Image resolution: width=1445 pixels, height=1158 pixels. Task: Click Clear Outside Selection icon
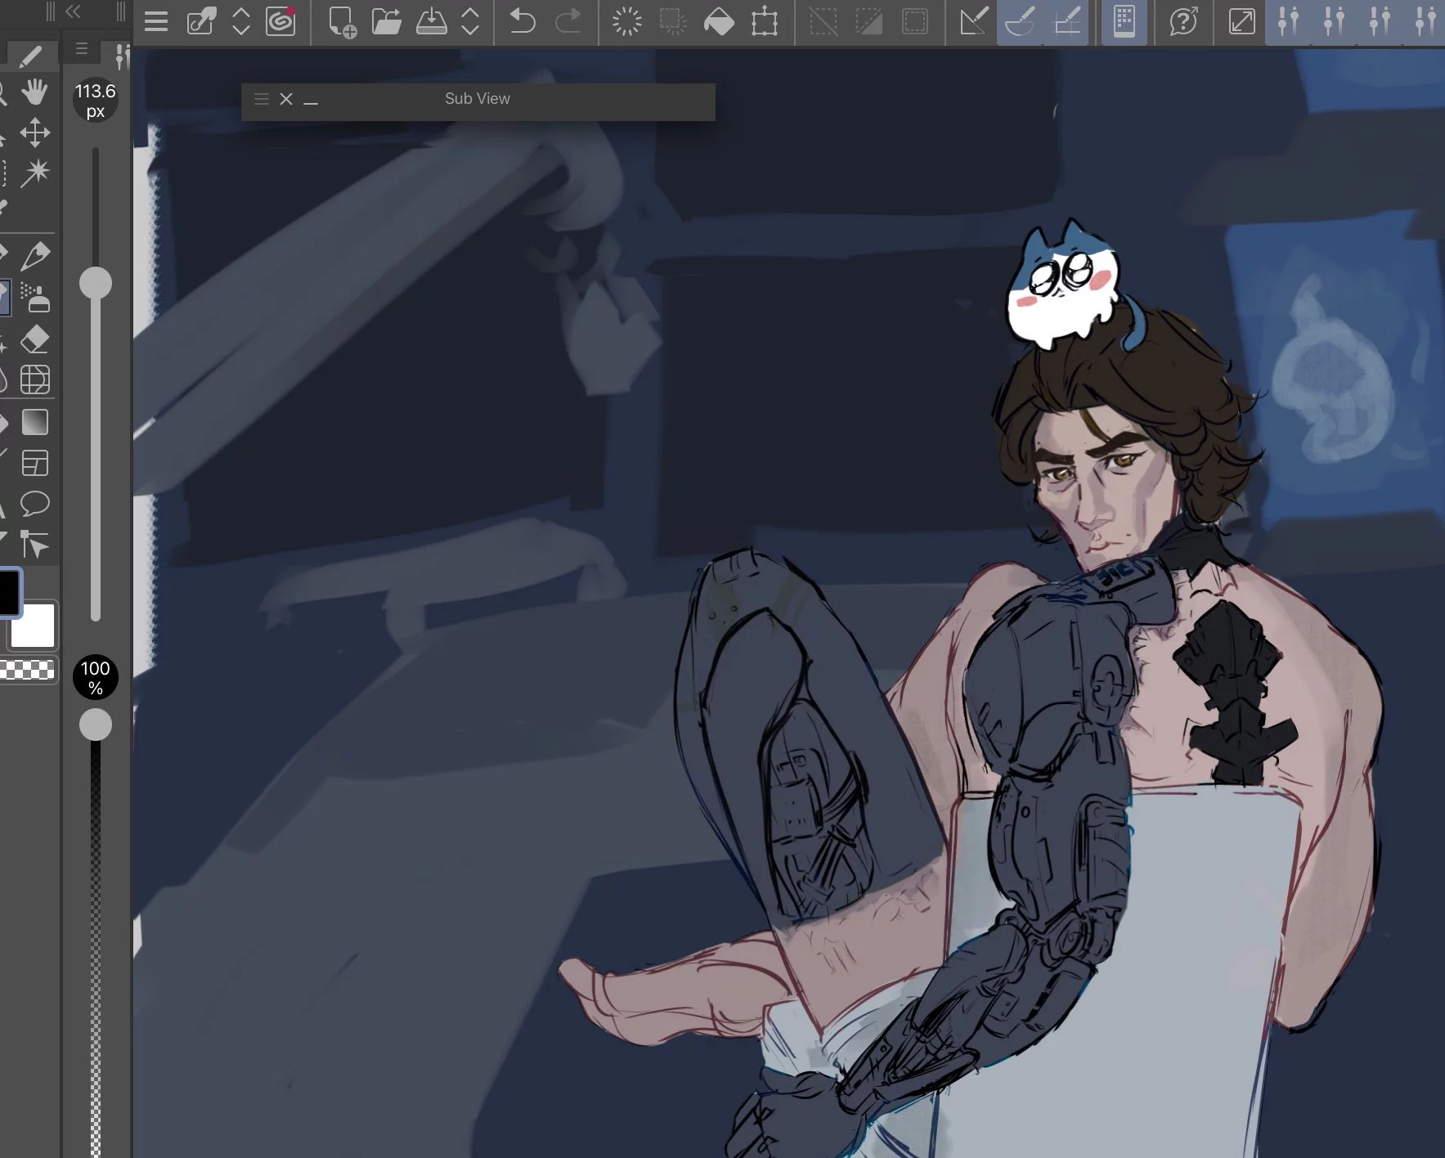673,21
